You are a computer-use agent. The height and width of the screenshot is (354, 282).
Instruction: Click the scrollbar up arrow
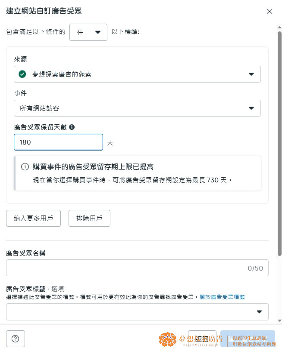pyautogui.click(x=279, y=28)
